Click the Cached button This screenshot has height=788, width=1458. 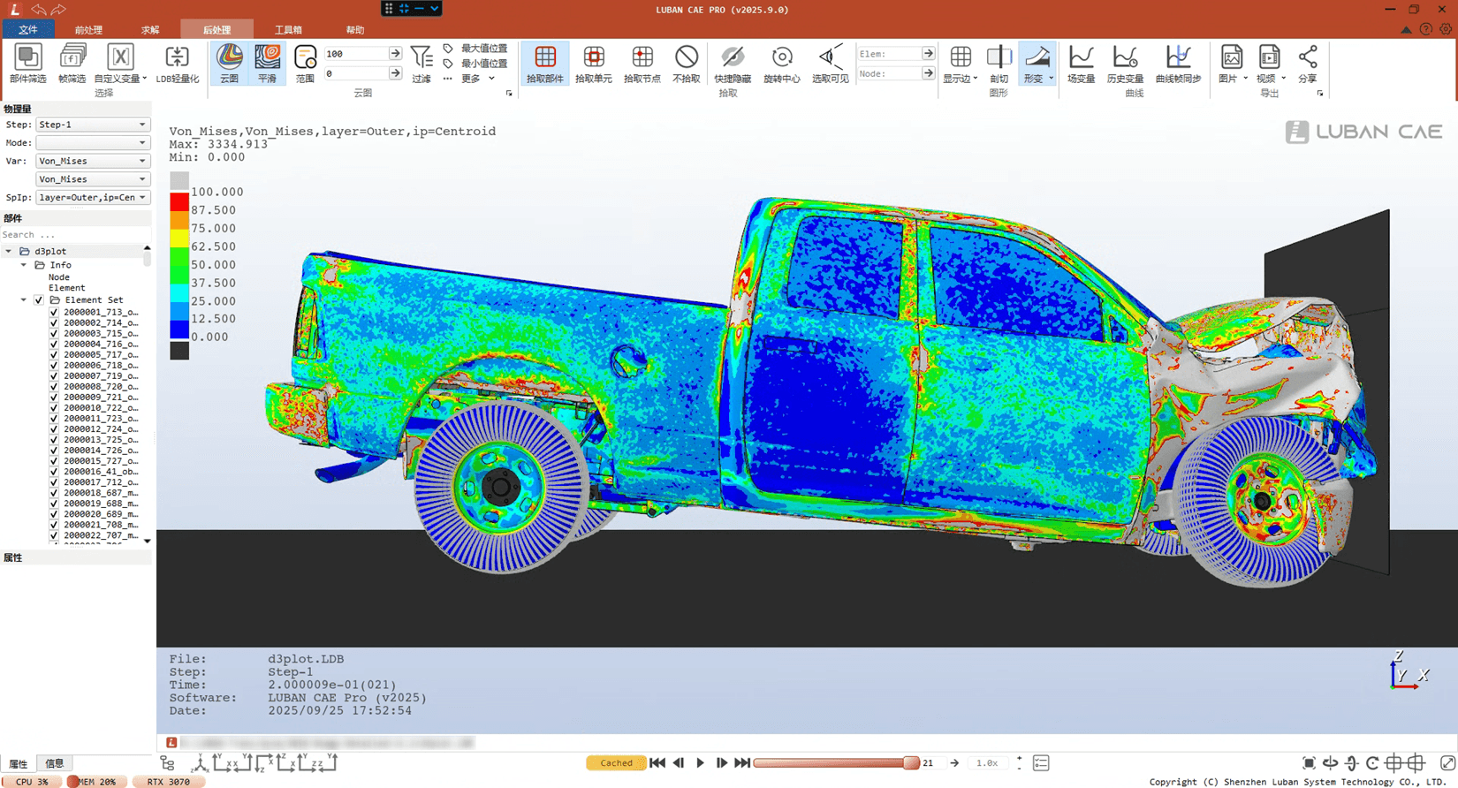point(616,763)
